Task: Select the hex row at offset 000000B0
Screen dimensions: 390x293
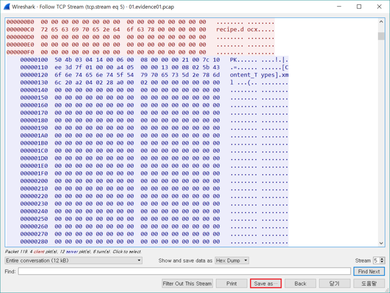Action: [x=140, y=22]
